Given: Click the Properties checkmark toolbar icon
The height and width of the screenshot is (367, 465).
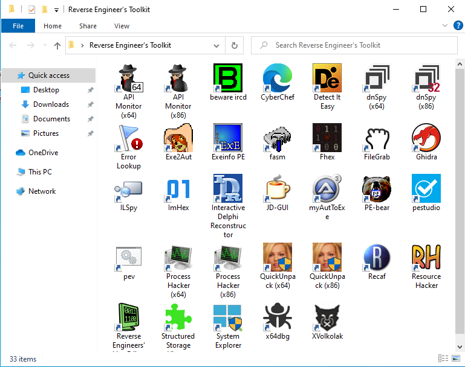Looking at the screenshot, I should pos(31,10).
